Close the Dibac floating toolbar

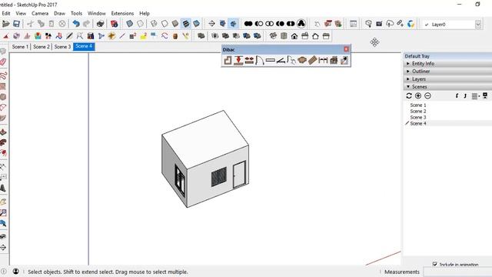point(347,49)
